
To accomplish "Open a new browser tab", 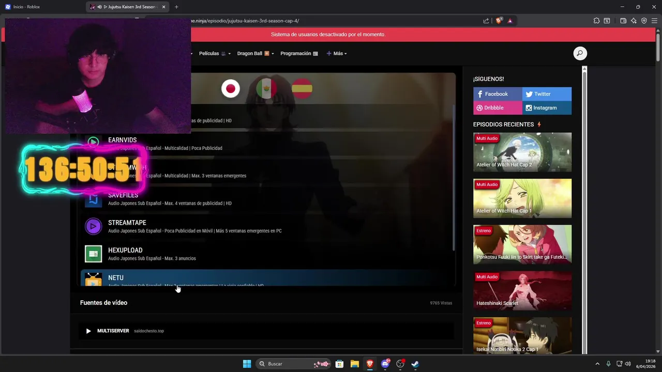I will [176, 7].
